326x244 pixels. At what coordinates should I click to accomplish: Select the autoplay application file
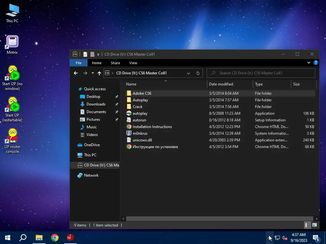click(140, 113)
